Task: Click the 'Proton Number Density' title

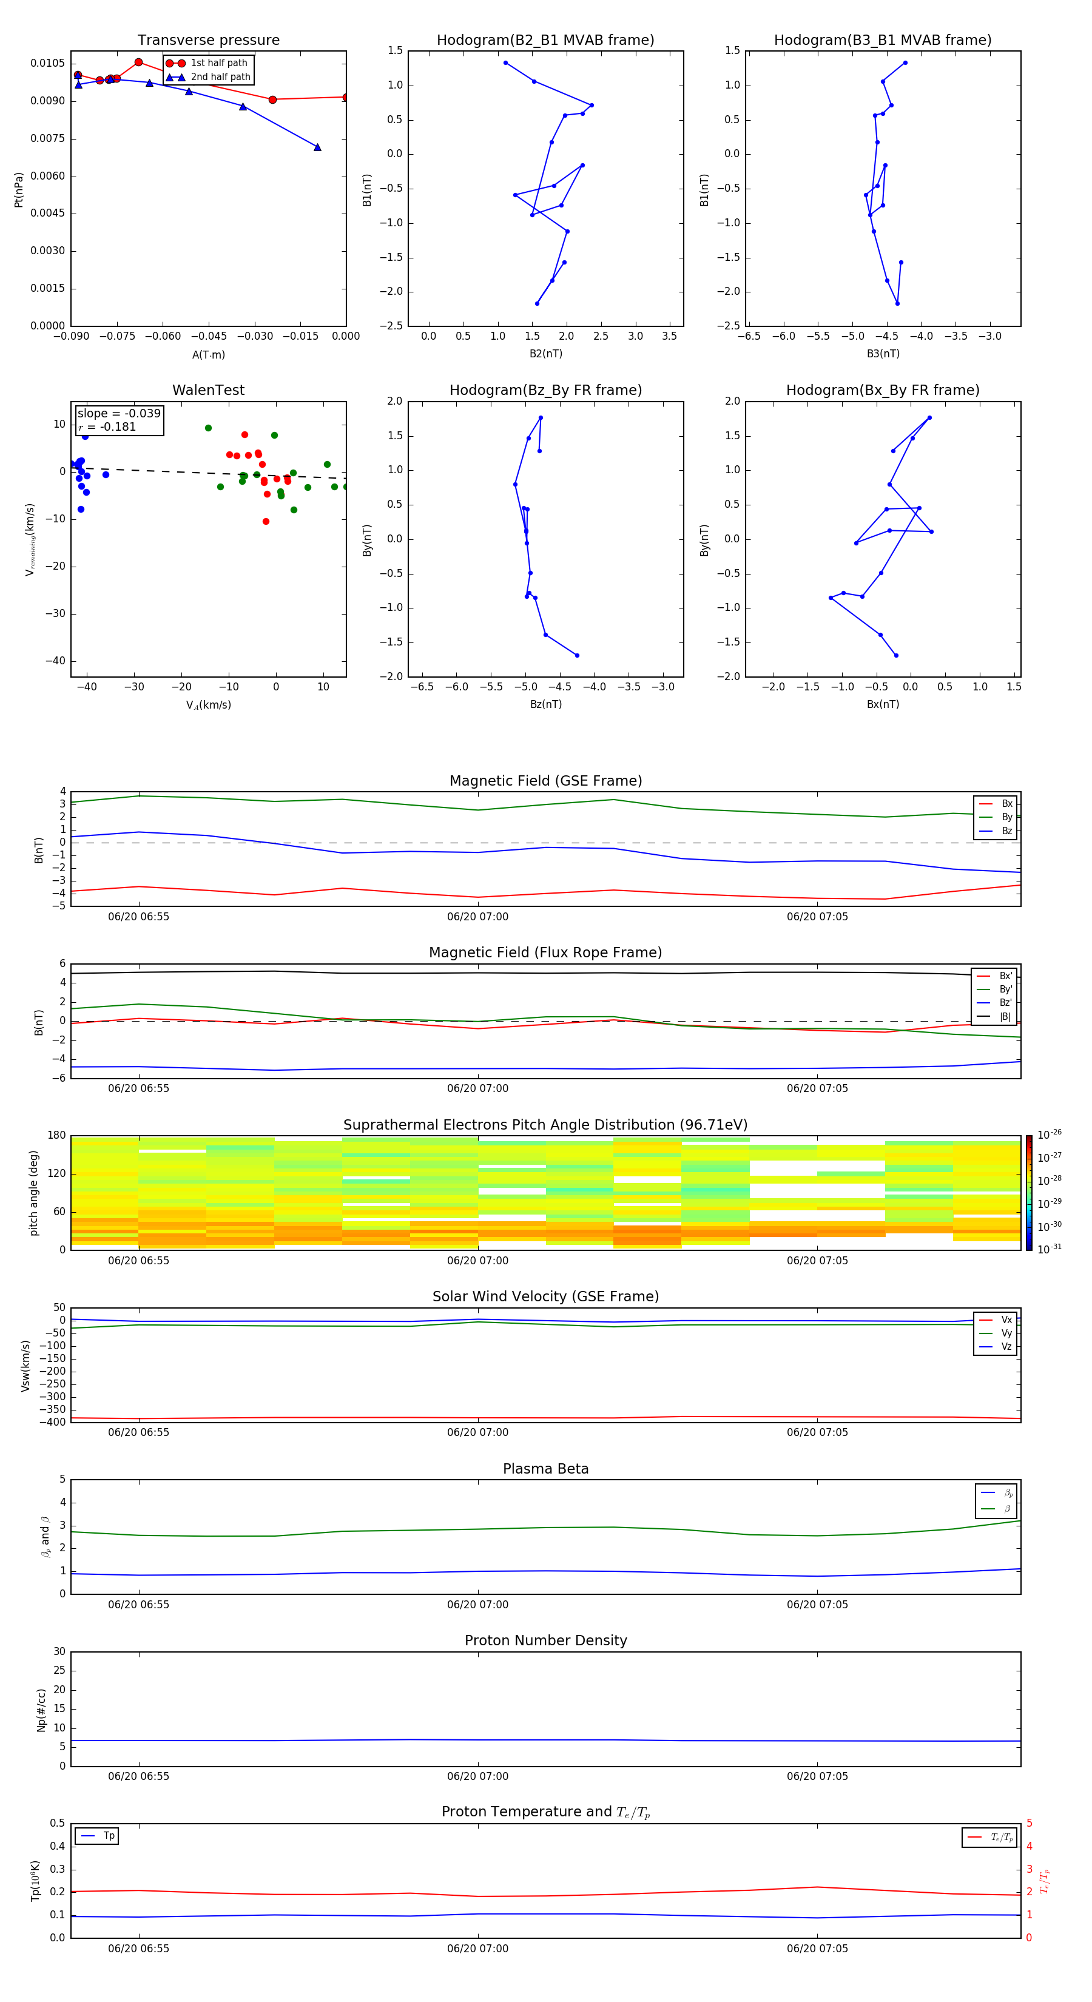Action: click(545, 1640)
